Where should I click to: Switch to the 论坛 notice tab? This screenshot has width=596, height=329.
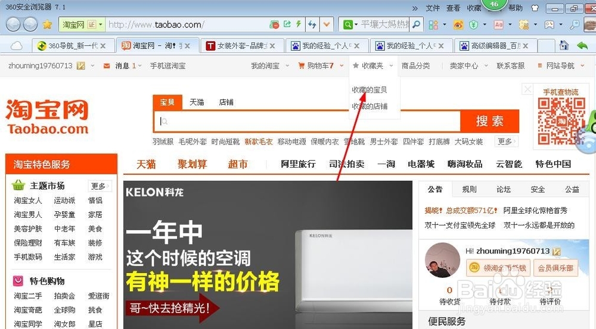[x=503, y=189]
